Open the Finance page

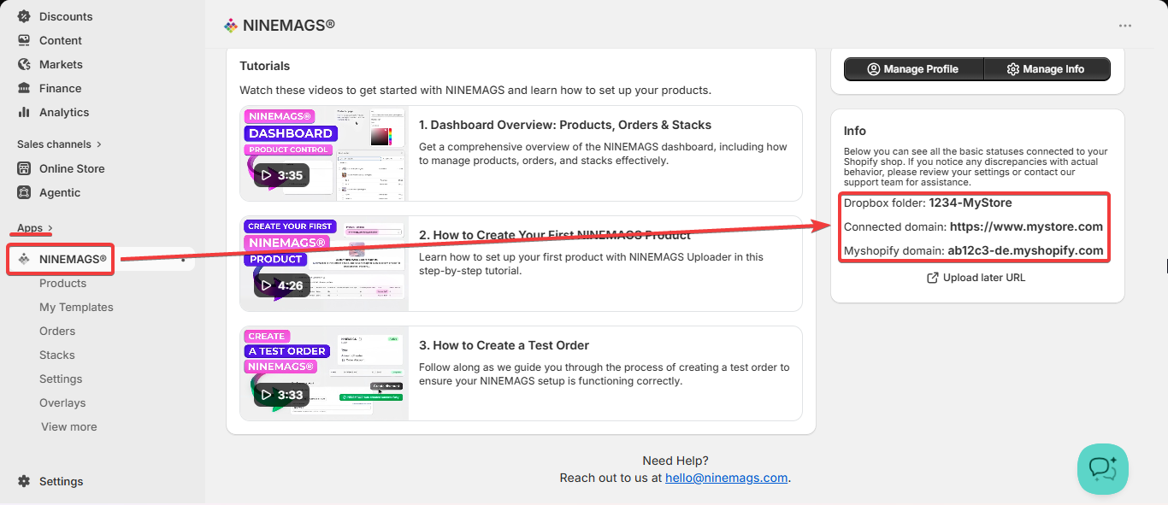point(60,88)
